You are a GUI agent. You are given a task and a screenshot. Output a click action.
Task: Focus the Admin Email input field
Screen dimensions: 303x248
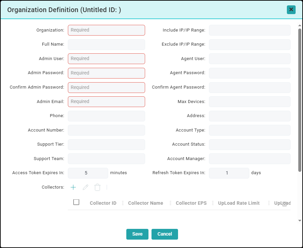pos(106,102)
